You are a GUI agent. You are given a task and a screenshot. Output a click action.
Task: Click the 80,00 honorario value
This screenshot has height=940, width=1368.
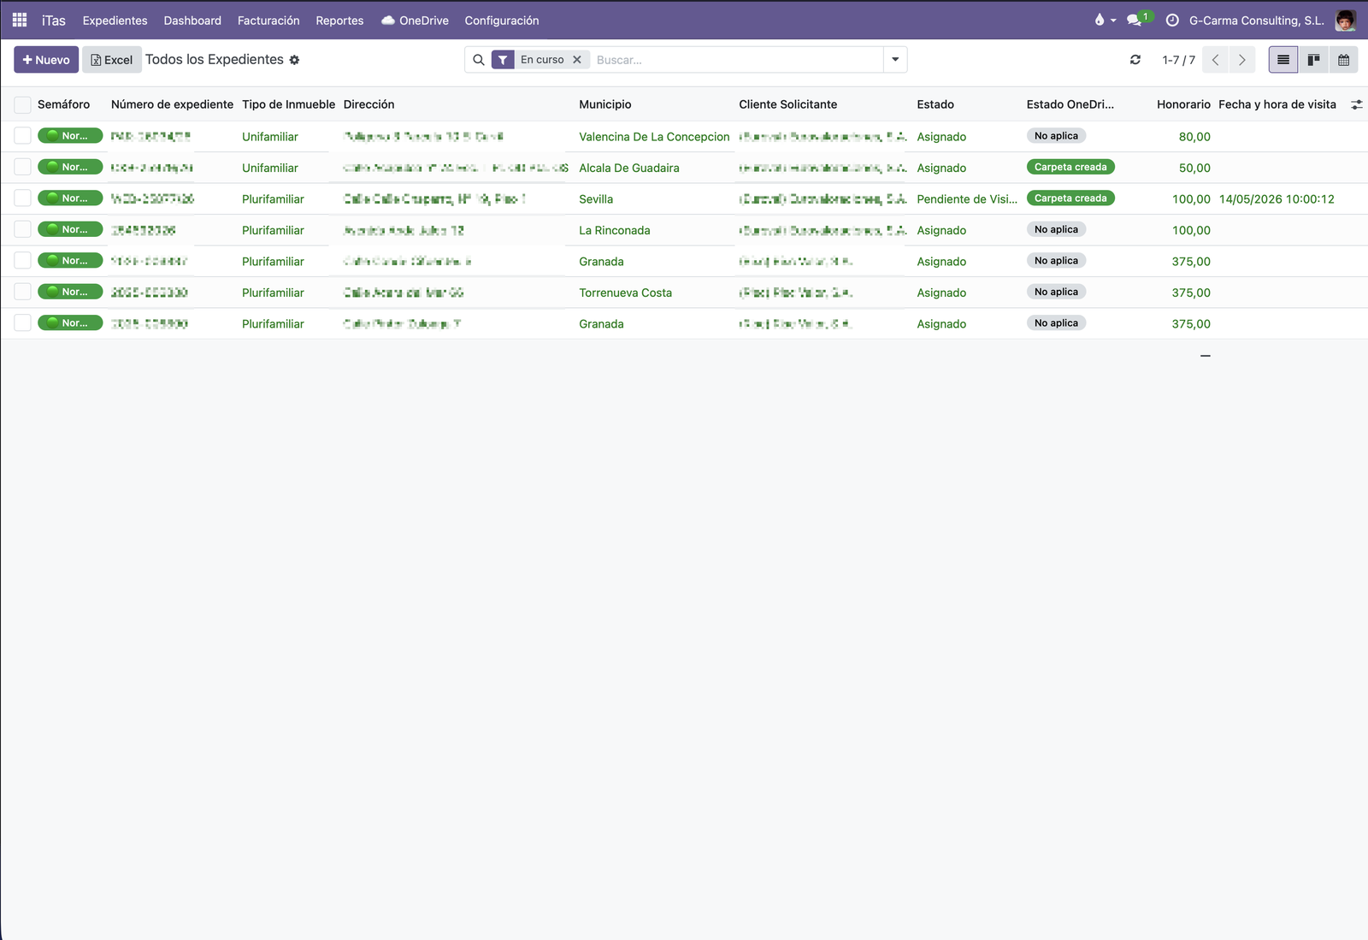1194,137
